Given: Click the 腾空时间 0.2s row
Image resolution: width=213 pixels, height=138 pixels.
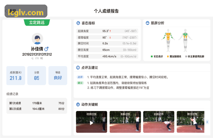Looking at the screenshot, I should pyautogui.click(x=107, y=44).
